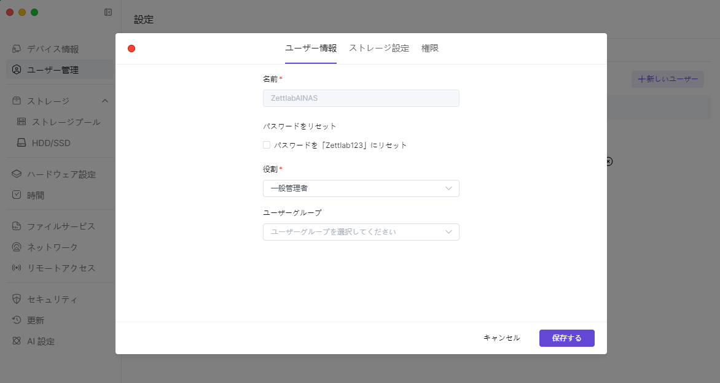Viewport: 720px width, 383px height.
Task: Click the name (名前) input field
Action: 361,98
